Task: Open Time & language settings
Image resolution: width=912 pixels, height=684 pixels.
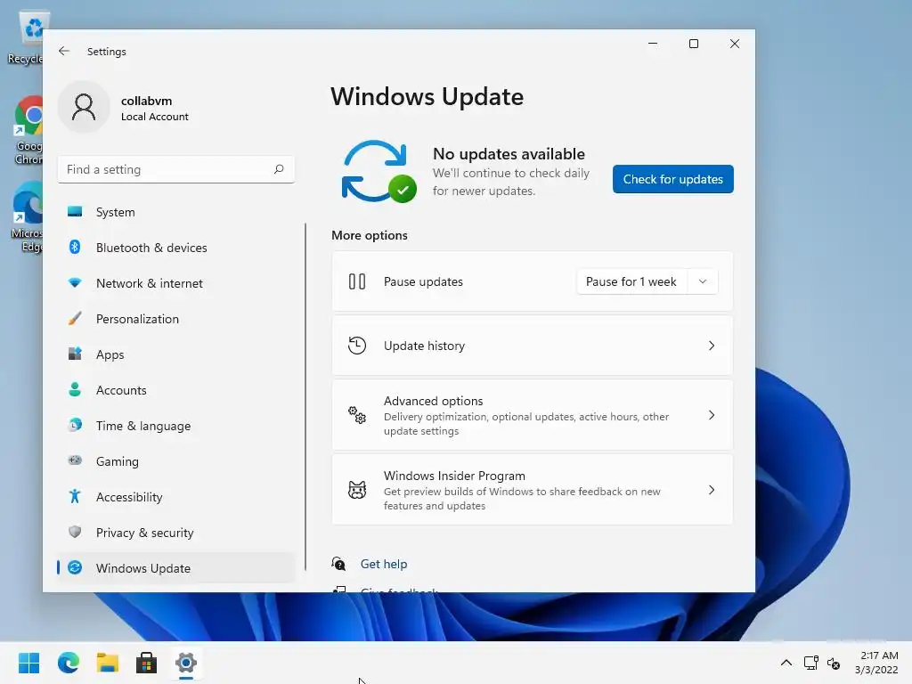Action: point(175,425)
